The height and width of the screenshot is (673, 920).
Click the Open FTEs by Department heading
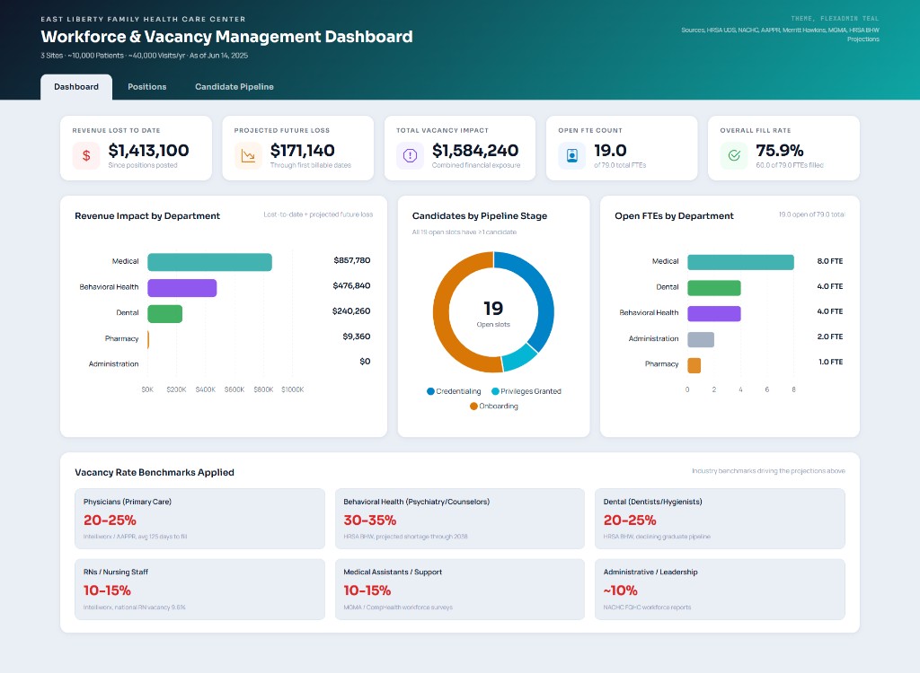coord(674,215)
